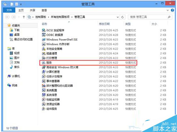177x132 pixels.
Task: Click the 高级安全 Windows 防火墙 icon
Action: coord(43,67)
